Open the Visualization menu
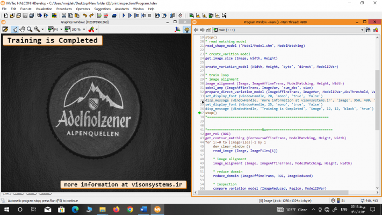 [44, 9]
